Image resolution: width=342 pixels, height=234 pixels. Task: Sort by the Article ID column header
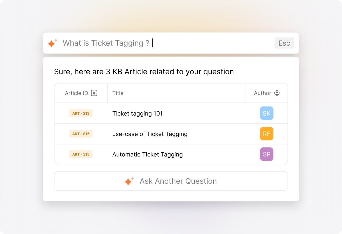76,93
